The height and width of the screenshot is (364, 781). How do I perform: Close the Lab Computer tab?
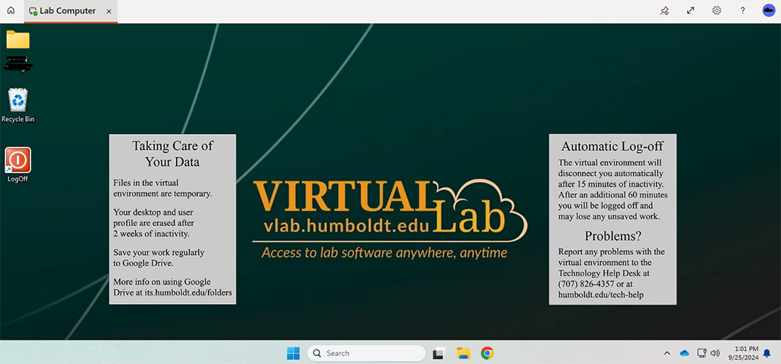coord(109,11)
